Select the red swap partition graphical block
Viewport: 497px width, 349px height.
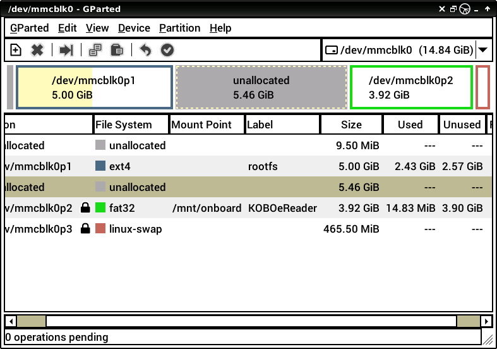tap(483, 87)
